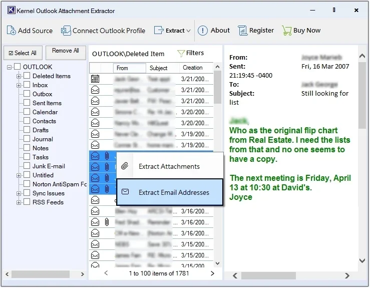Image resolution: width=370 pixels, height=288 pixels.
Task: Click the folder tree horizontal scrollbar thumb
Action: click(41, 274)
